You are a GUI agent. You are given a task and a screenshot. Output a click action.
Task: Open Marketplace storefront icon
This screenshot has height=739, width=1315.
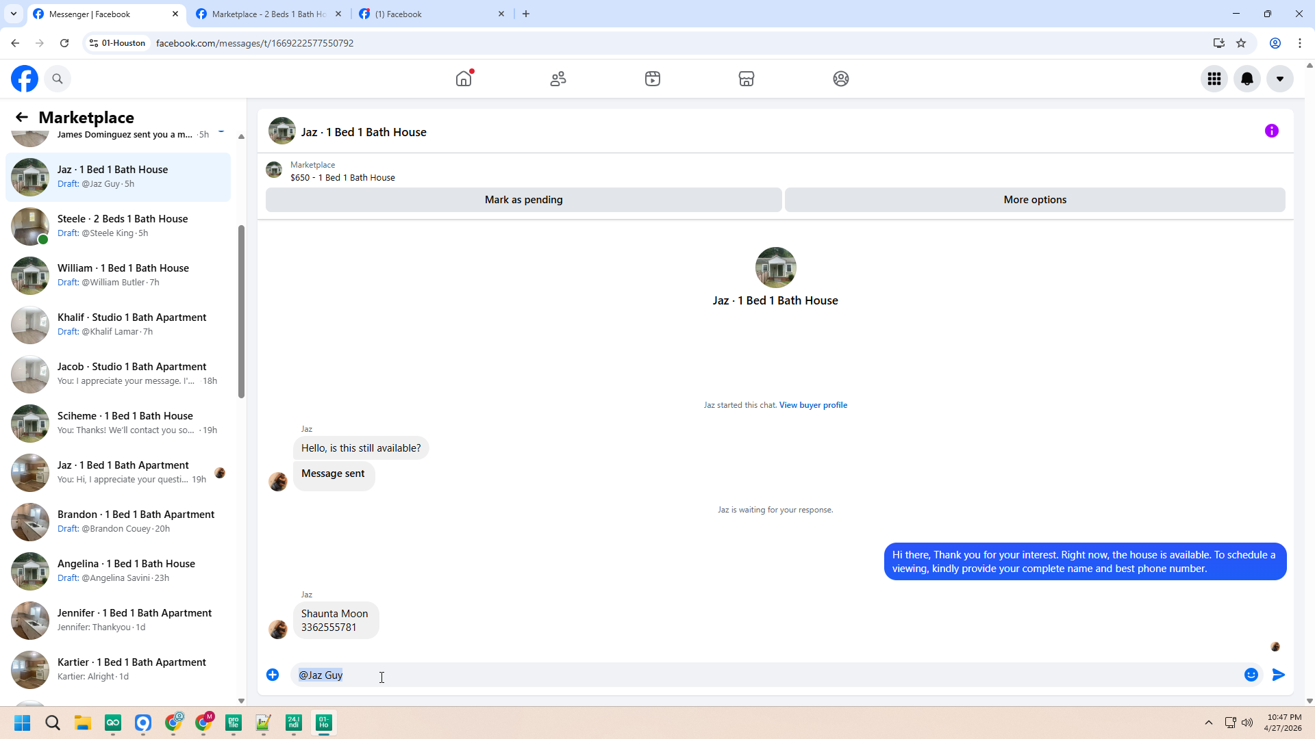[x=747, y=79]
